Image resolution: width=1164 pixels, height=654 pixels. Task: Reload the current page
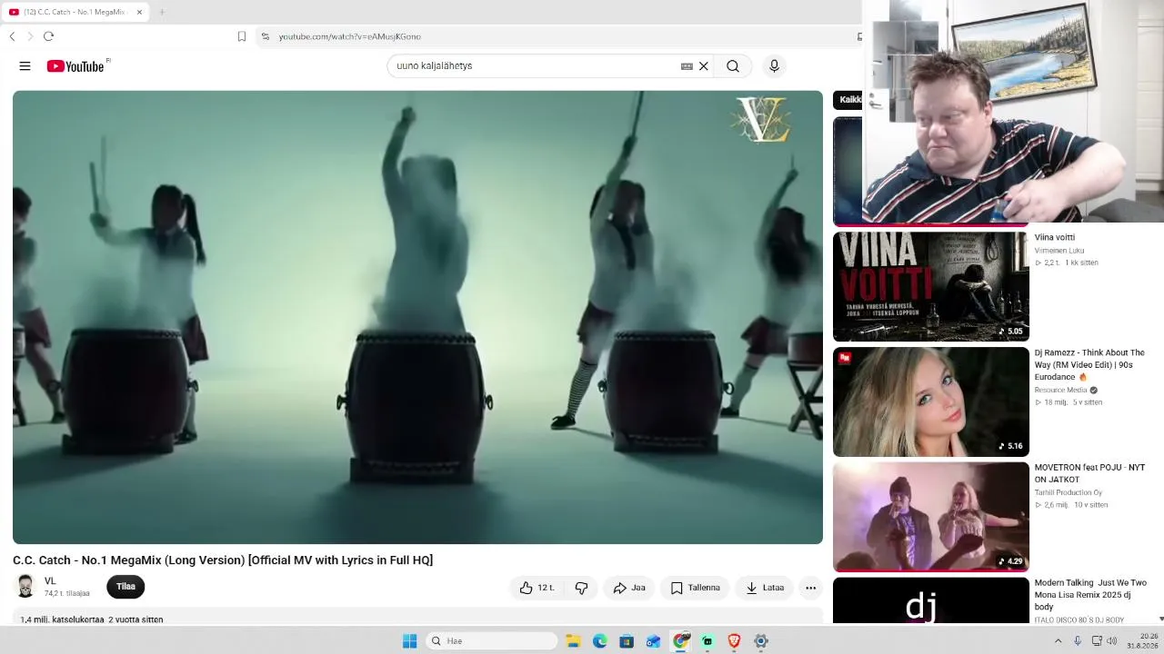[x=48, y=36]
